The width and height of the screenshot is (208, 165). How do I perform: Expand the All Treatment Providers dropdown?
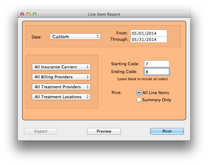(61, 87)
